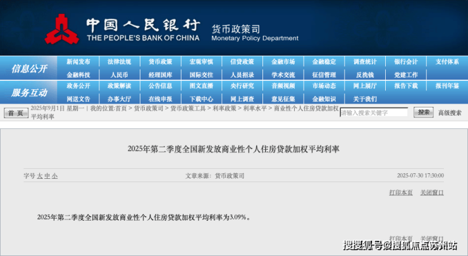Click 网上调查 navigation item

coord(242,99)
